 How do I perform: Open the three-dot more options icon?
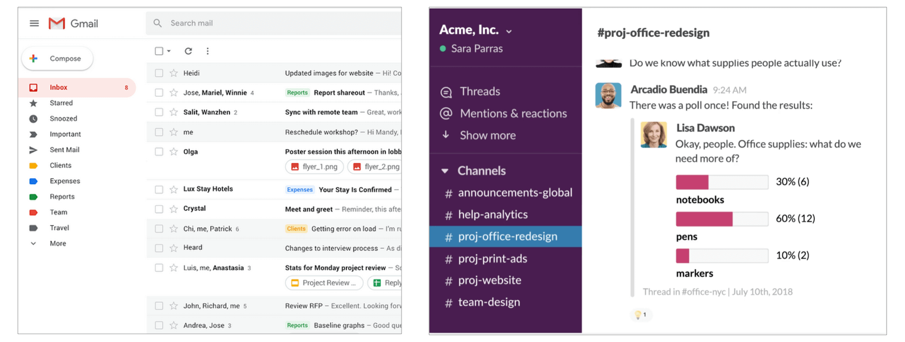coord(207,51)
